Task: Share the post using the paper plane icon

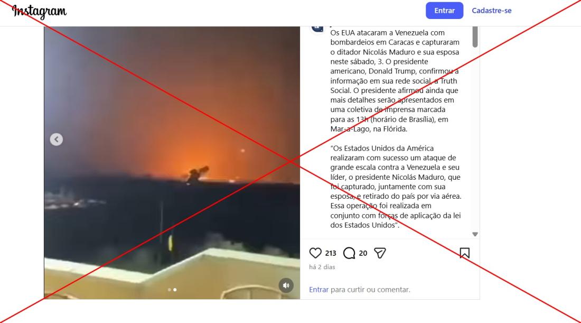Action: pyautogui.click(x=380, y=253)
